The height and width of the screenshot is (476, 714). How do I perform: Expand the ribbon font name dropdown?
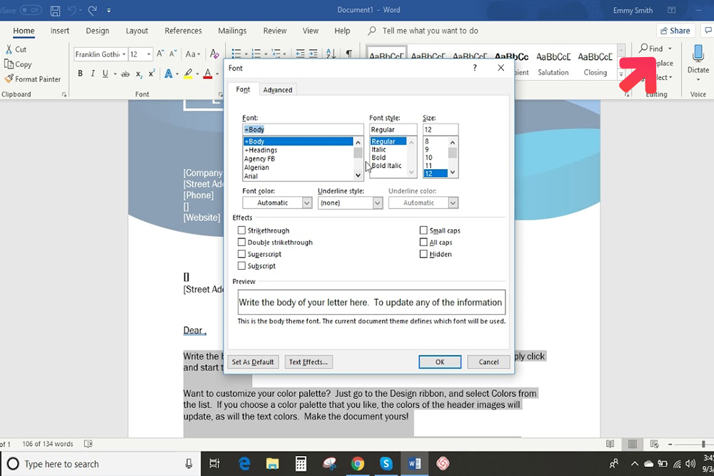[124, 54]
